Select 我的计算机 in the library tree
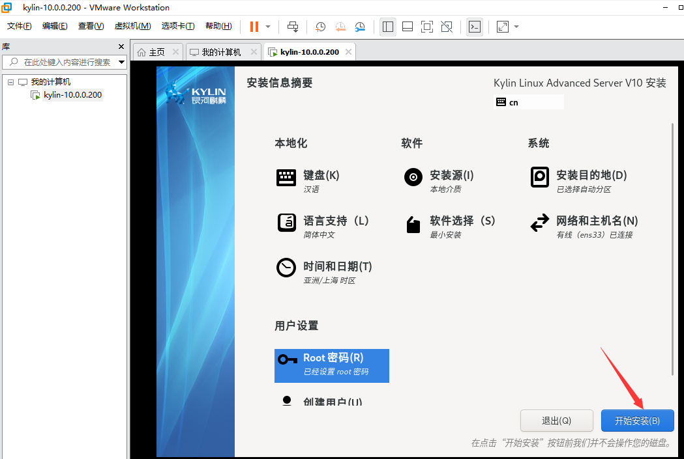684x459 pixels. click(x=51, y=82)
